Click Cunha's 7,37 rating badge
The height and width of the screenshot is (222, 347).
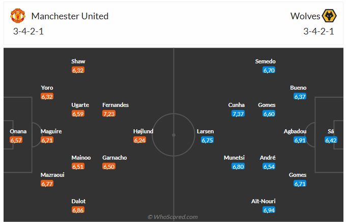point(238,114)
